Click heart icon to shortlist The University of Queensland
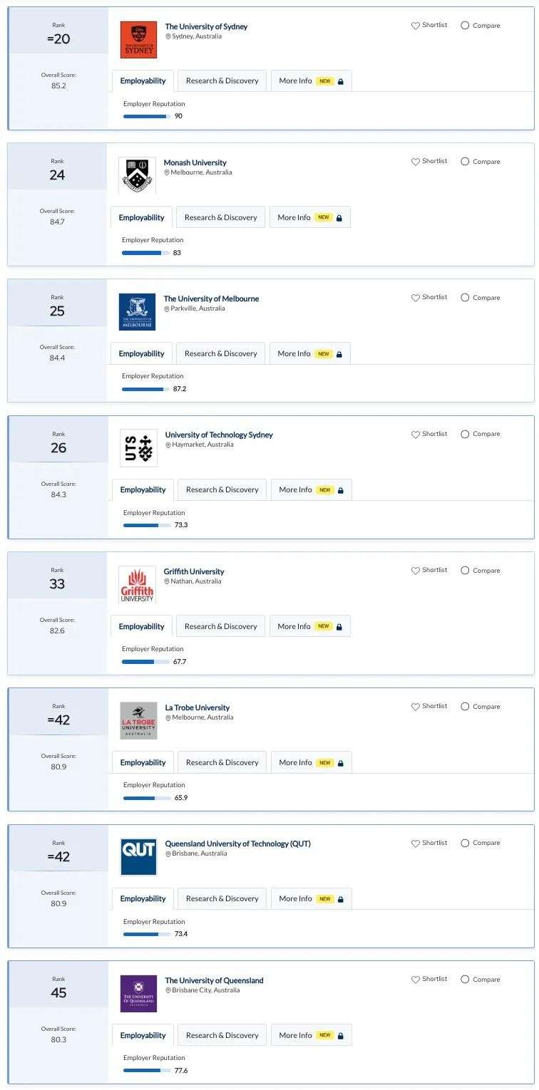This screenshot has width=539, height=1090. coord(415,980)
